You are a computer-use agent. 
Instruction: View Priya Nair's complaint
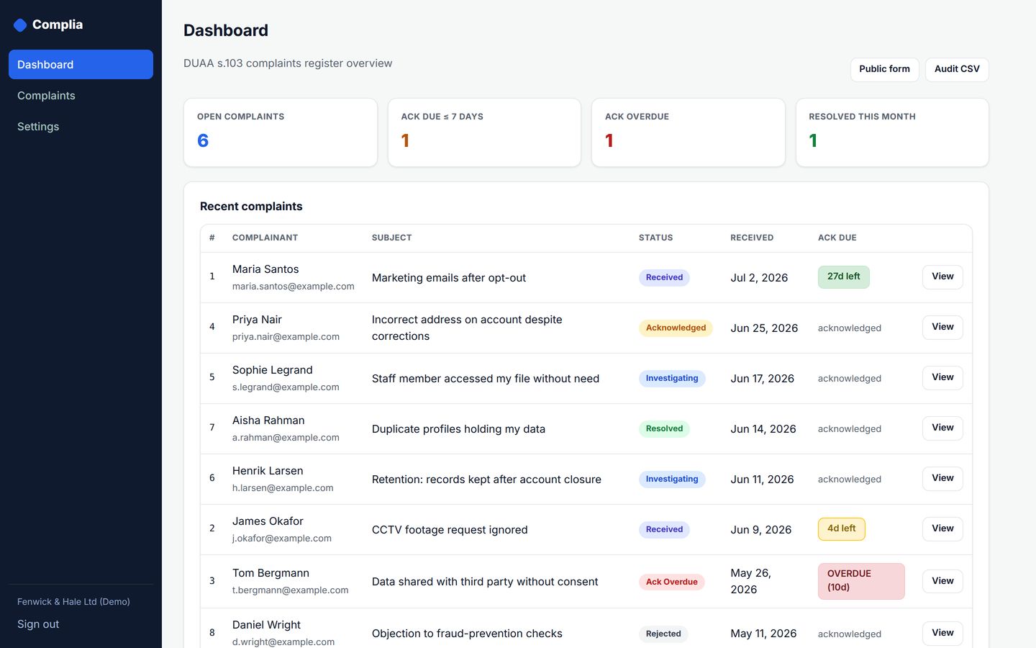click(942, 328)
